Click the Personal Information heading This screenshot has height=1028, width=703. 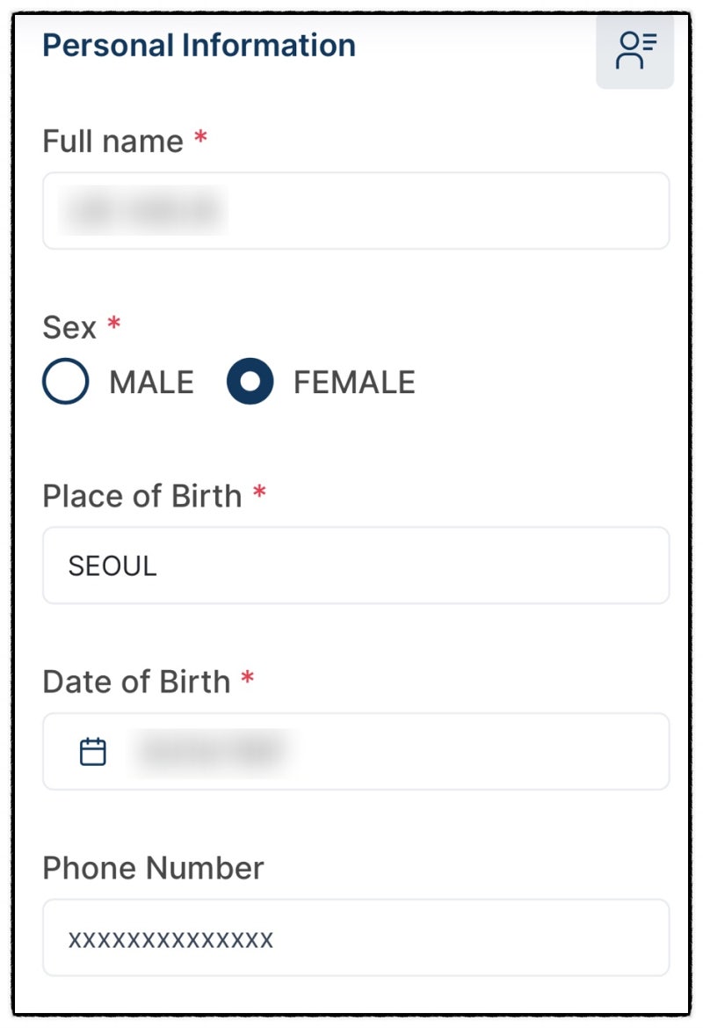coord(199,45)
